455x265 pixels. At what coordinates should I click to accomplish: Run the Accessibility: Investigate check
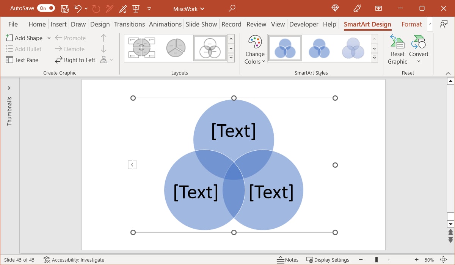[x=74, y=260]
